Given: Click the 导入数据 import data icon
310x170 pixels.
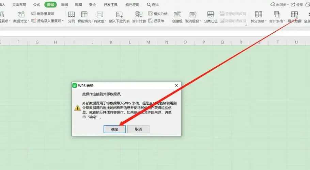Looking at the screenshot, I should [x=294, y=14].
